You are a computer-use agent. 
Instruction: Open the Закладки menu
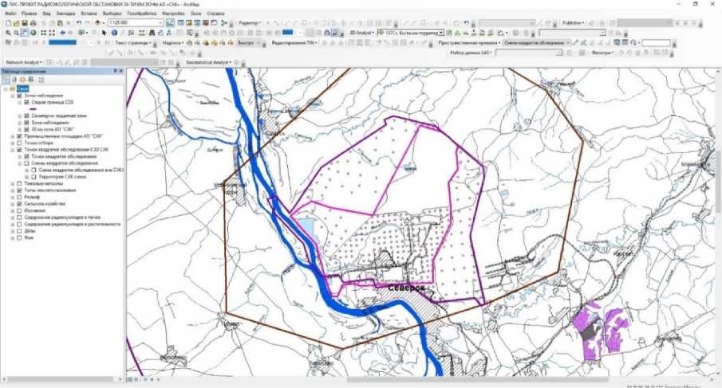click(66, 14)
